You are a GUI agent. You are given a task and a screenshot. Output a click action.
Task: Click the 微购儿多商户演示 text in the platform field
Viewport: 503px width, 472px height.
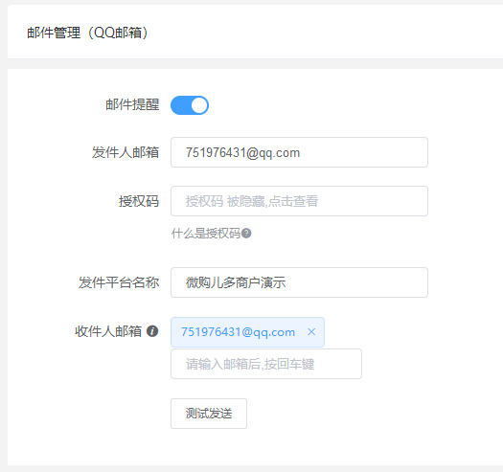[x=236, y=282]
